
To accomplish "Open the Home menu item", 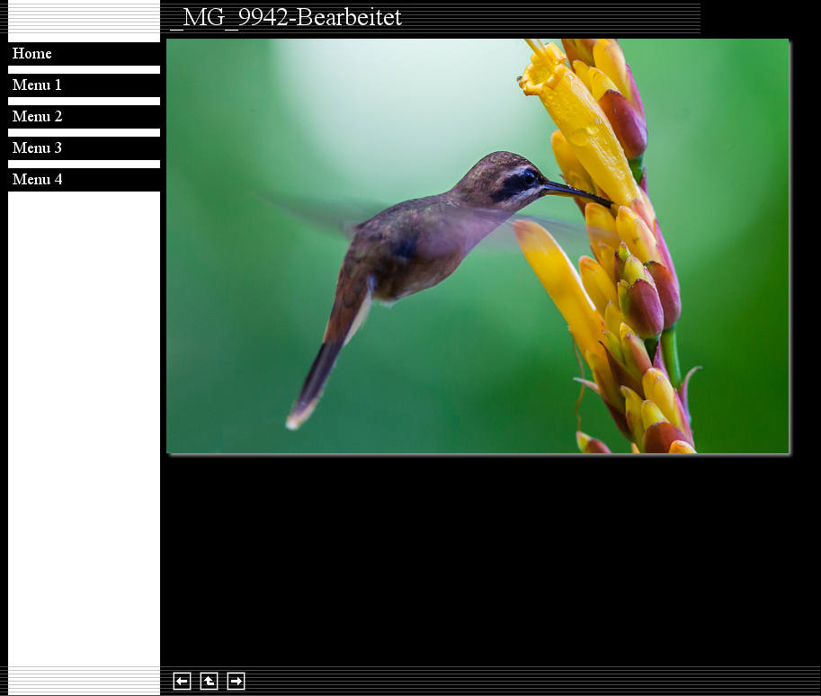I will click(x=32, y=54).
